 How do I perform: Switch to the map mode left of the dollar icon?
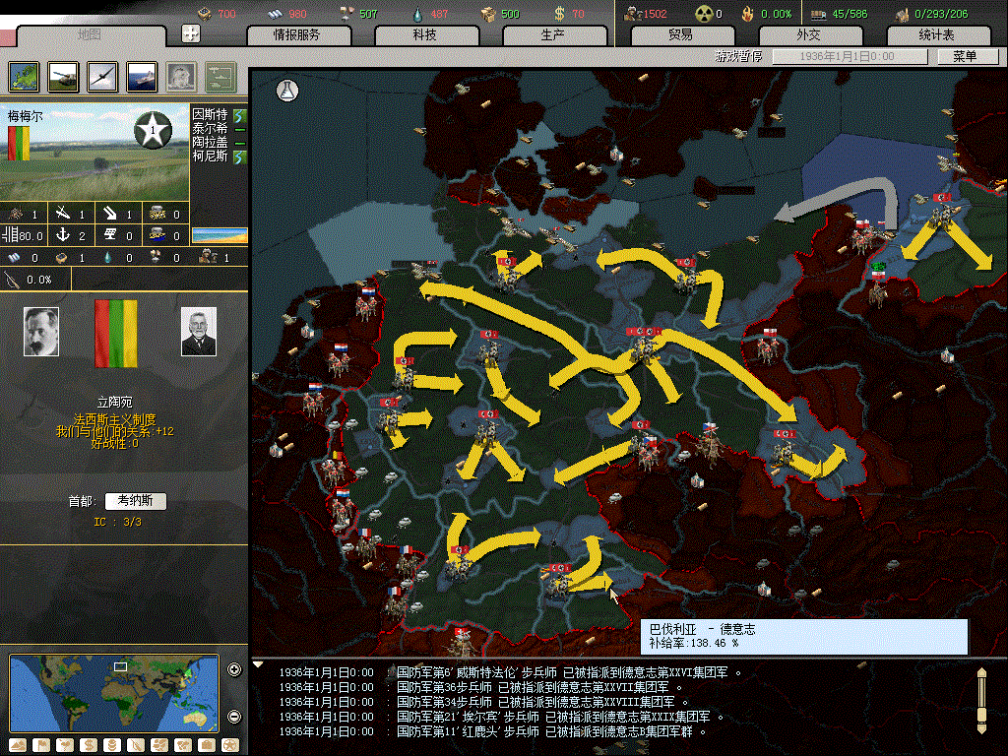tap(65, 745)
